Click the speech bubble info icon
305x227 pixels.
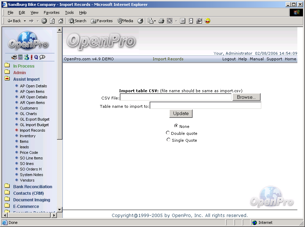(42, 57)
